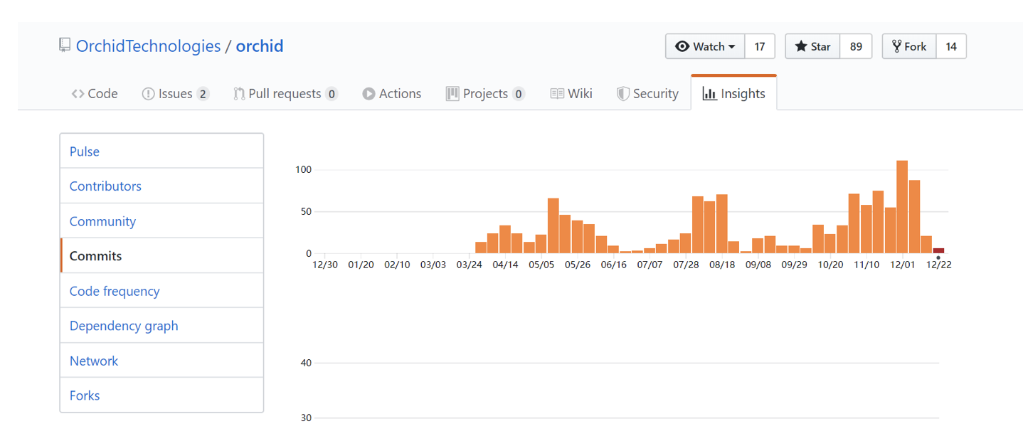The height and width of the screenshot is (441, 1023).
Task: Select the Insights tab
Action: click(x=733, y=93)
